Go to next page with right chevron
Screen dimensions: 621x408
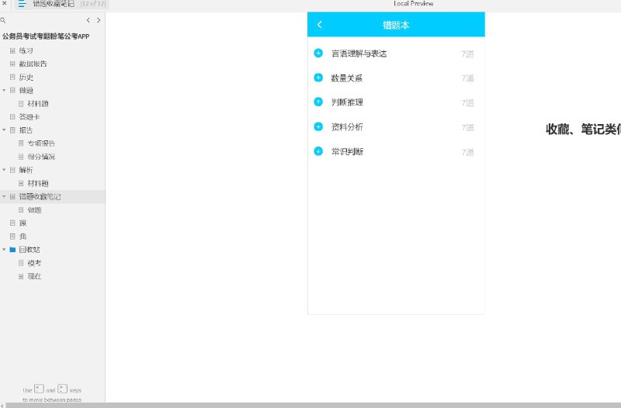coord(99,20)
